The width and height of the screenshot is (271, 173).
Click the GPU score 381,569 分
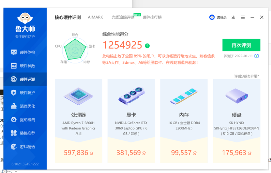pos(131,153)
